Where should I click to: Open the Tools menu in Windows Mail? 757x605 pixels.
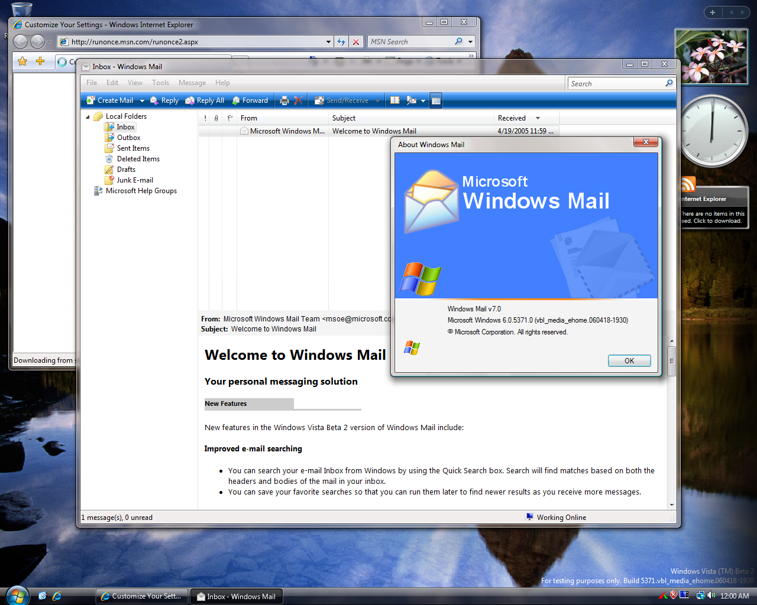(x=160, y=83)
